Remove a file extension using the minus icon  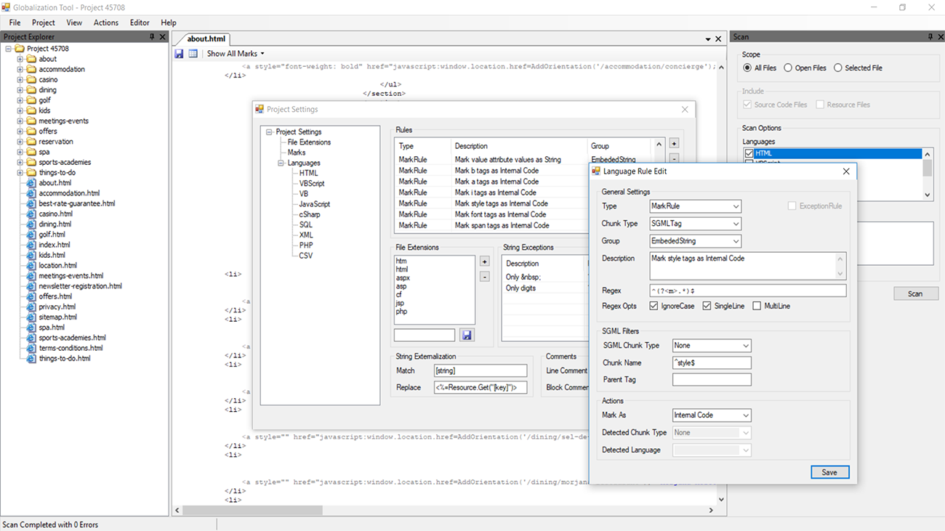(483, 276)
